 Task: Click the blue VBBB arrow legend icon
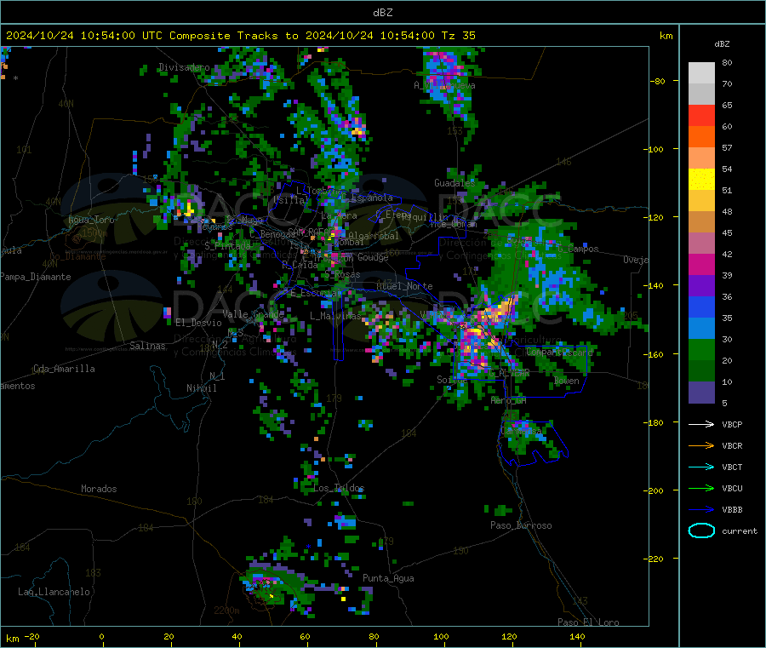click(701, 510)
